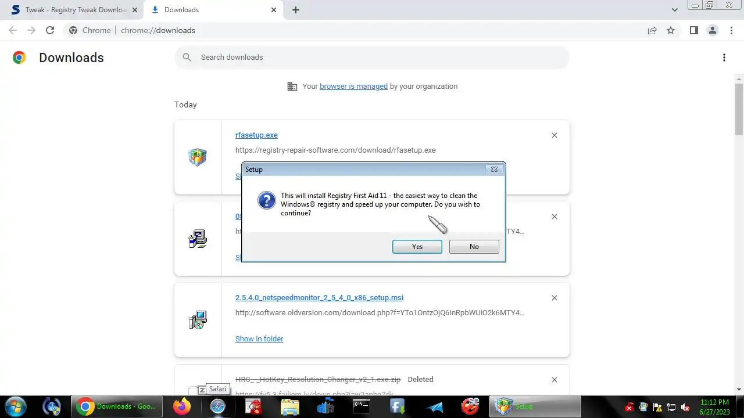Click the muted volume tray icon
The height and width of the screenshot is (418, 744).
685,407
